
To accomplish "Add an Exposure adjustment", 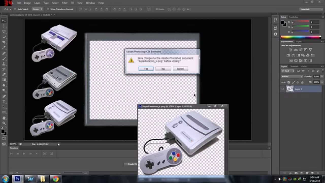I will [305, 50].
